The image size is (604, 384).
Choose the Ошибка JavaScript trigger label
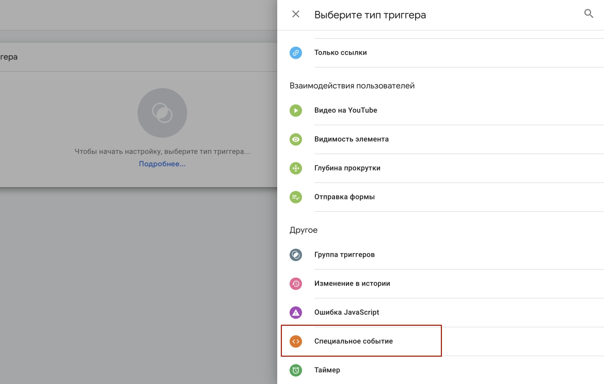[x=346, y=312]
